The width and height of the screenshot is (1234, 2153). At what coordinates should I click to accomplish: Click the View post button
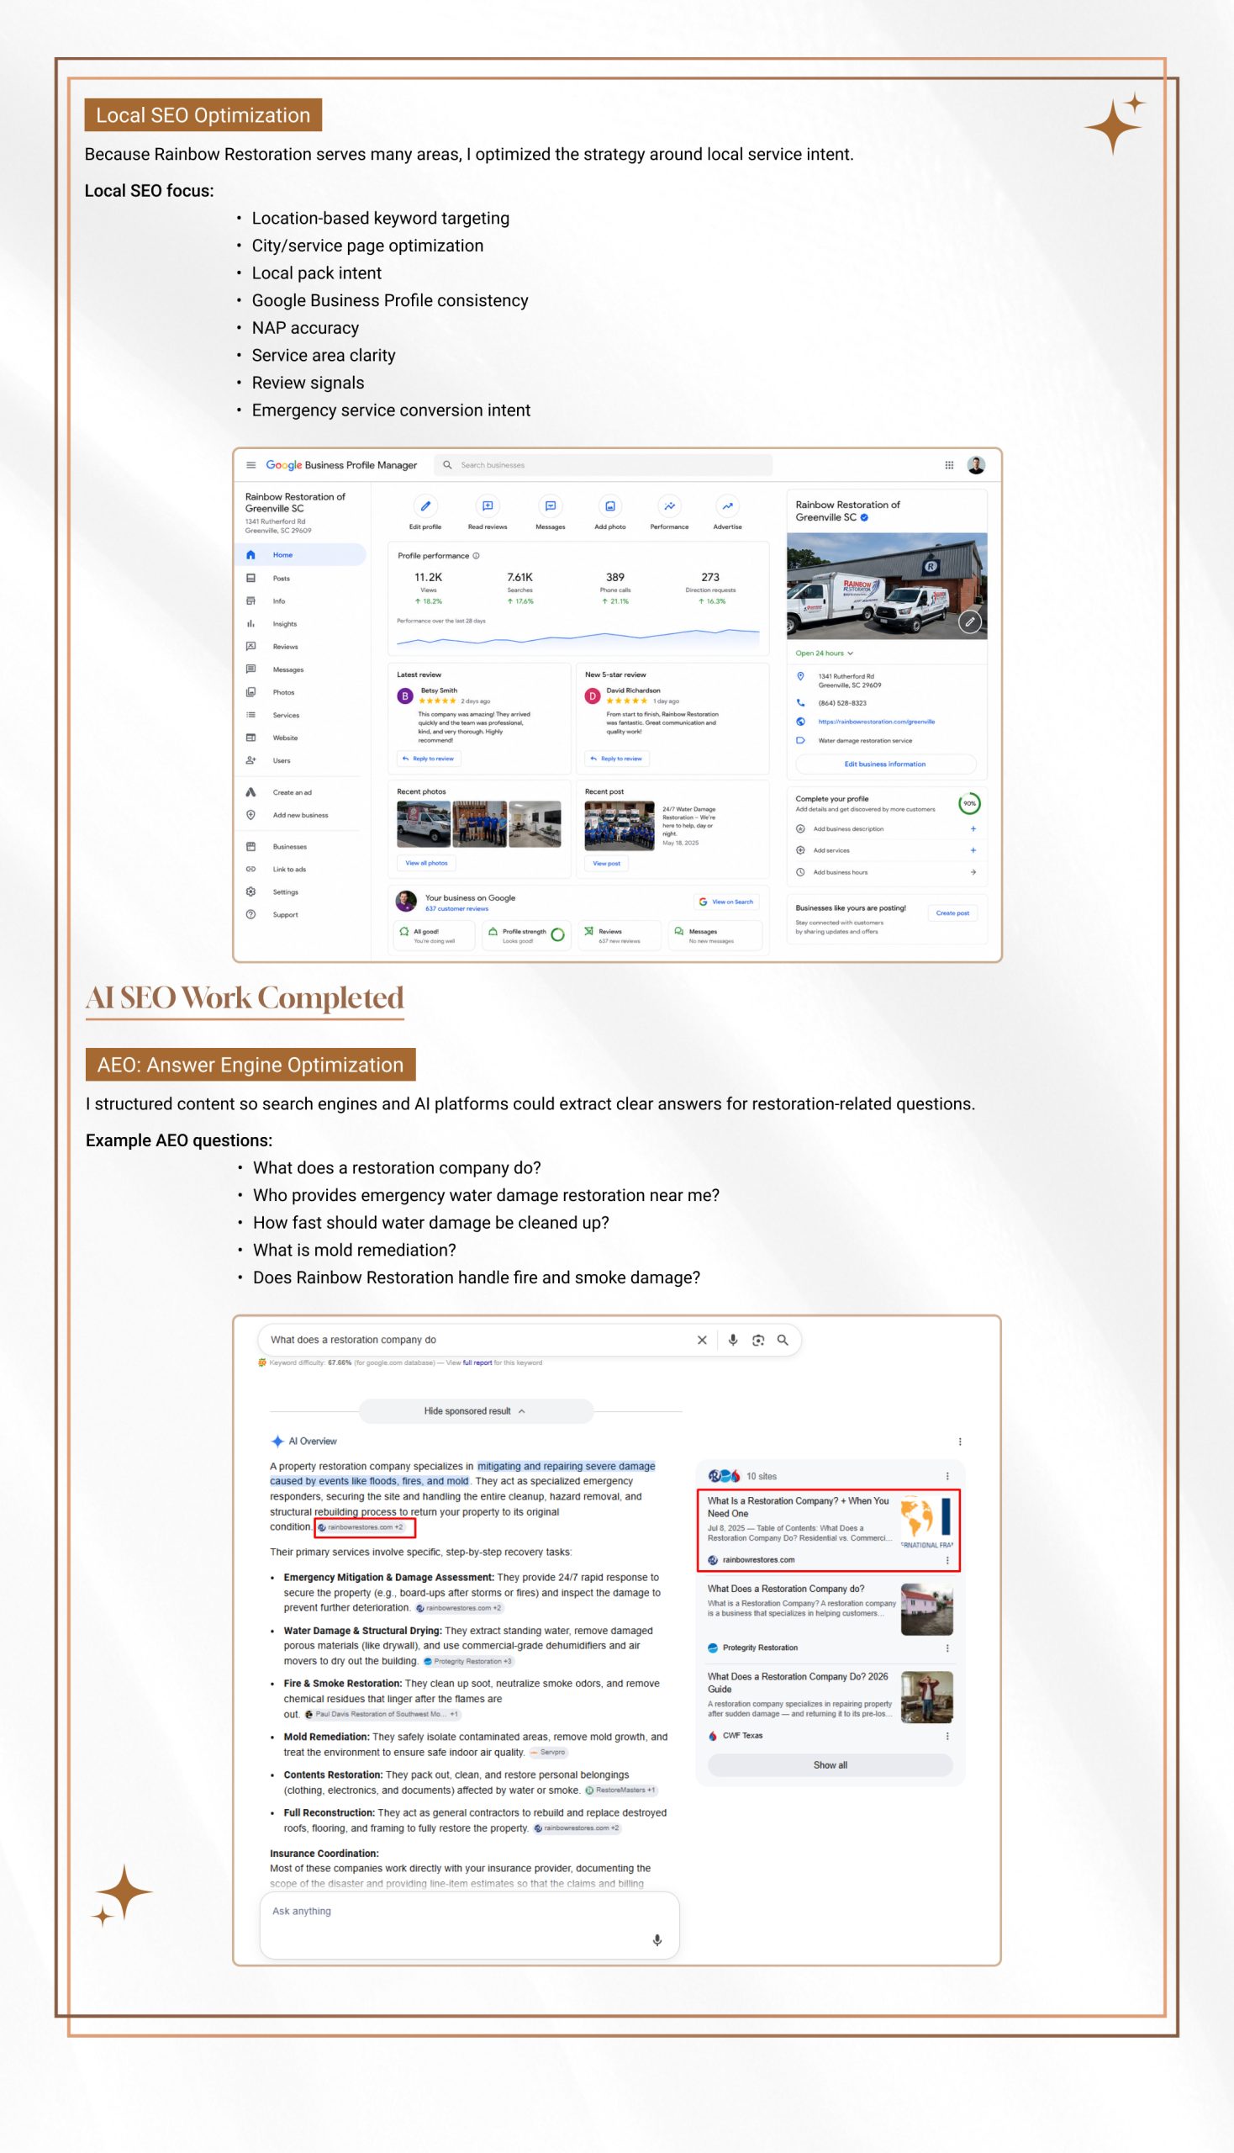pyautogui.click(x=607, y=863)
